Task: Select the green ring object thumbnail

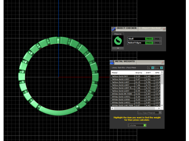Action: [x=118, y=41]
